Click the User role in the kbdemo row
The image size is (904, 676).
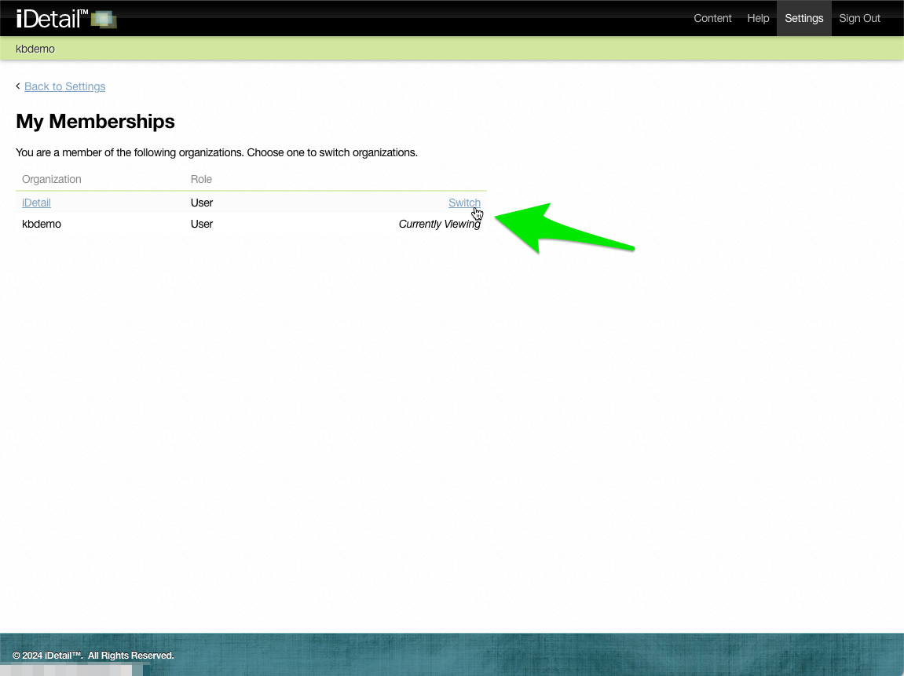[202, 225]
